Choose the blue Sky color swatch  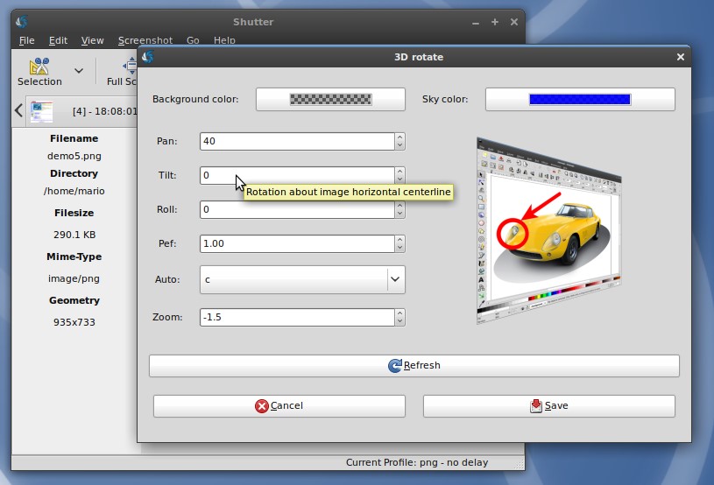click(580, 100)
